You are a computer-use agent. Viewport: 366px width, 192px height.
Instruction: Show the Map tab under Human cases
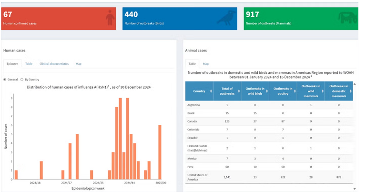(x=79, y=63)
